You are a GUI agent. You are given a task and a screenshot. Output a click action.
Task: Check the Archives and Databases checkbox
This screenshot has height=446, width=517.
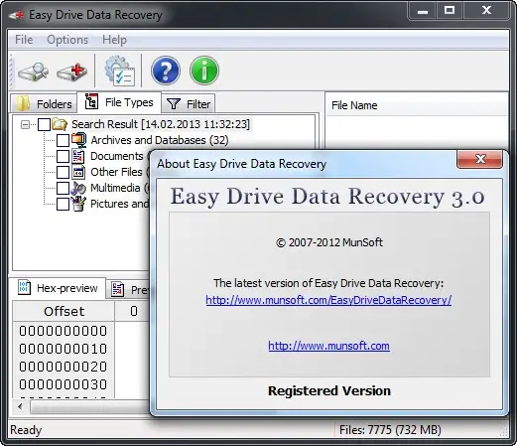click(63, 140)
